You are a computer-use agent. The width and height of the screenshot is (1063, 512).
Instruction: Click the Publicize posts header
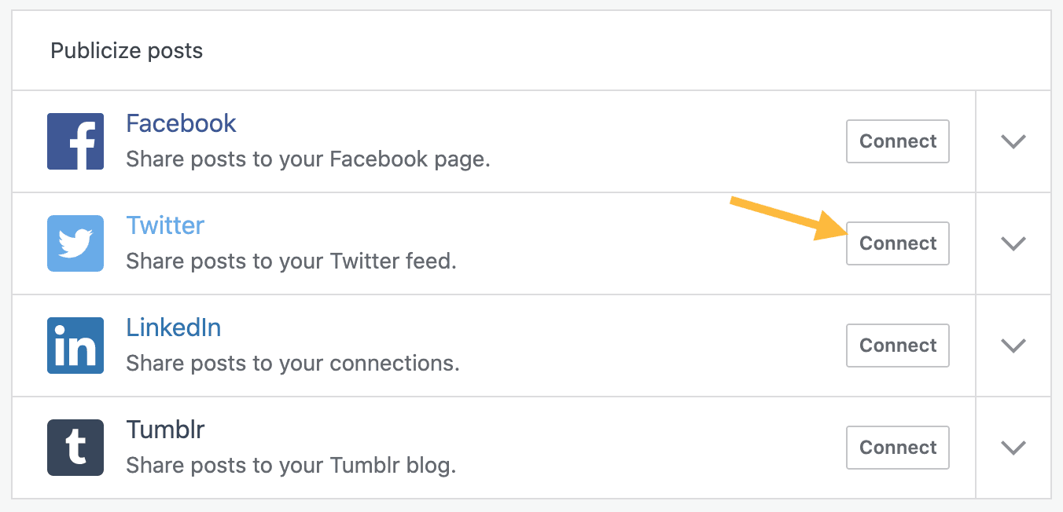(127, 51)
